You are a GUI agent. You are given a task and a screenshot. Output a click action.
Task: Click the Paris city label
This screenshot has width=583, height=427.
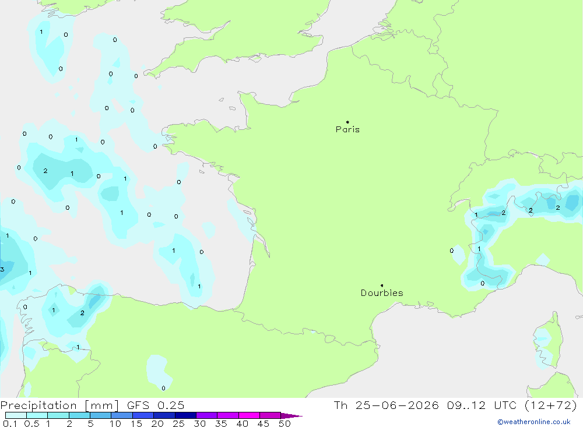(347, 129)
